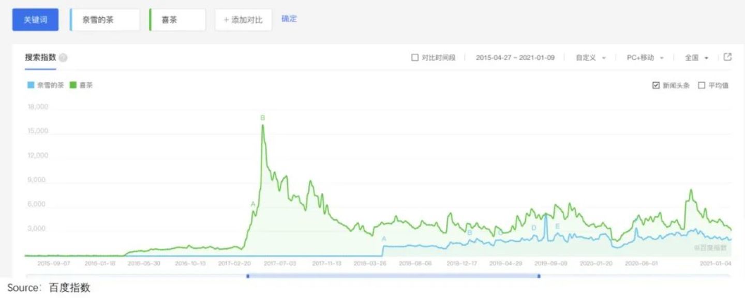Expand the PC+移动 device dropdown
Viewport: 745px width, 298px height.
645,58
